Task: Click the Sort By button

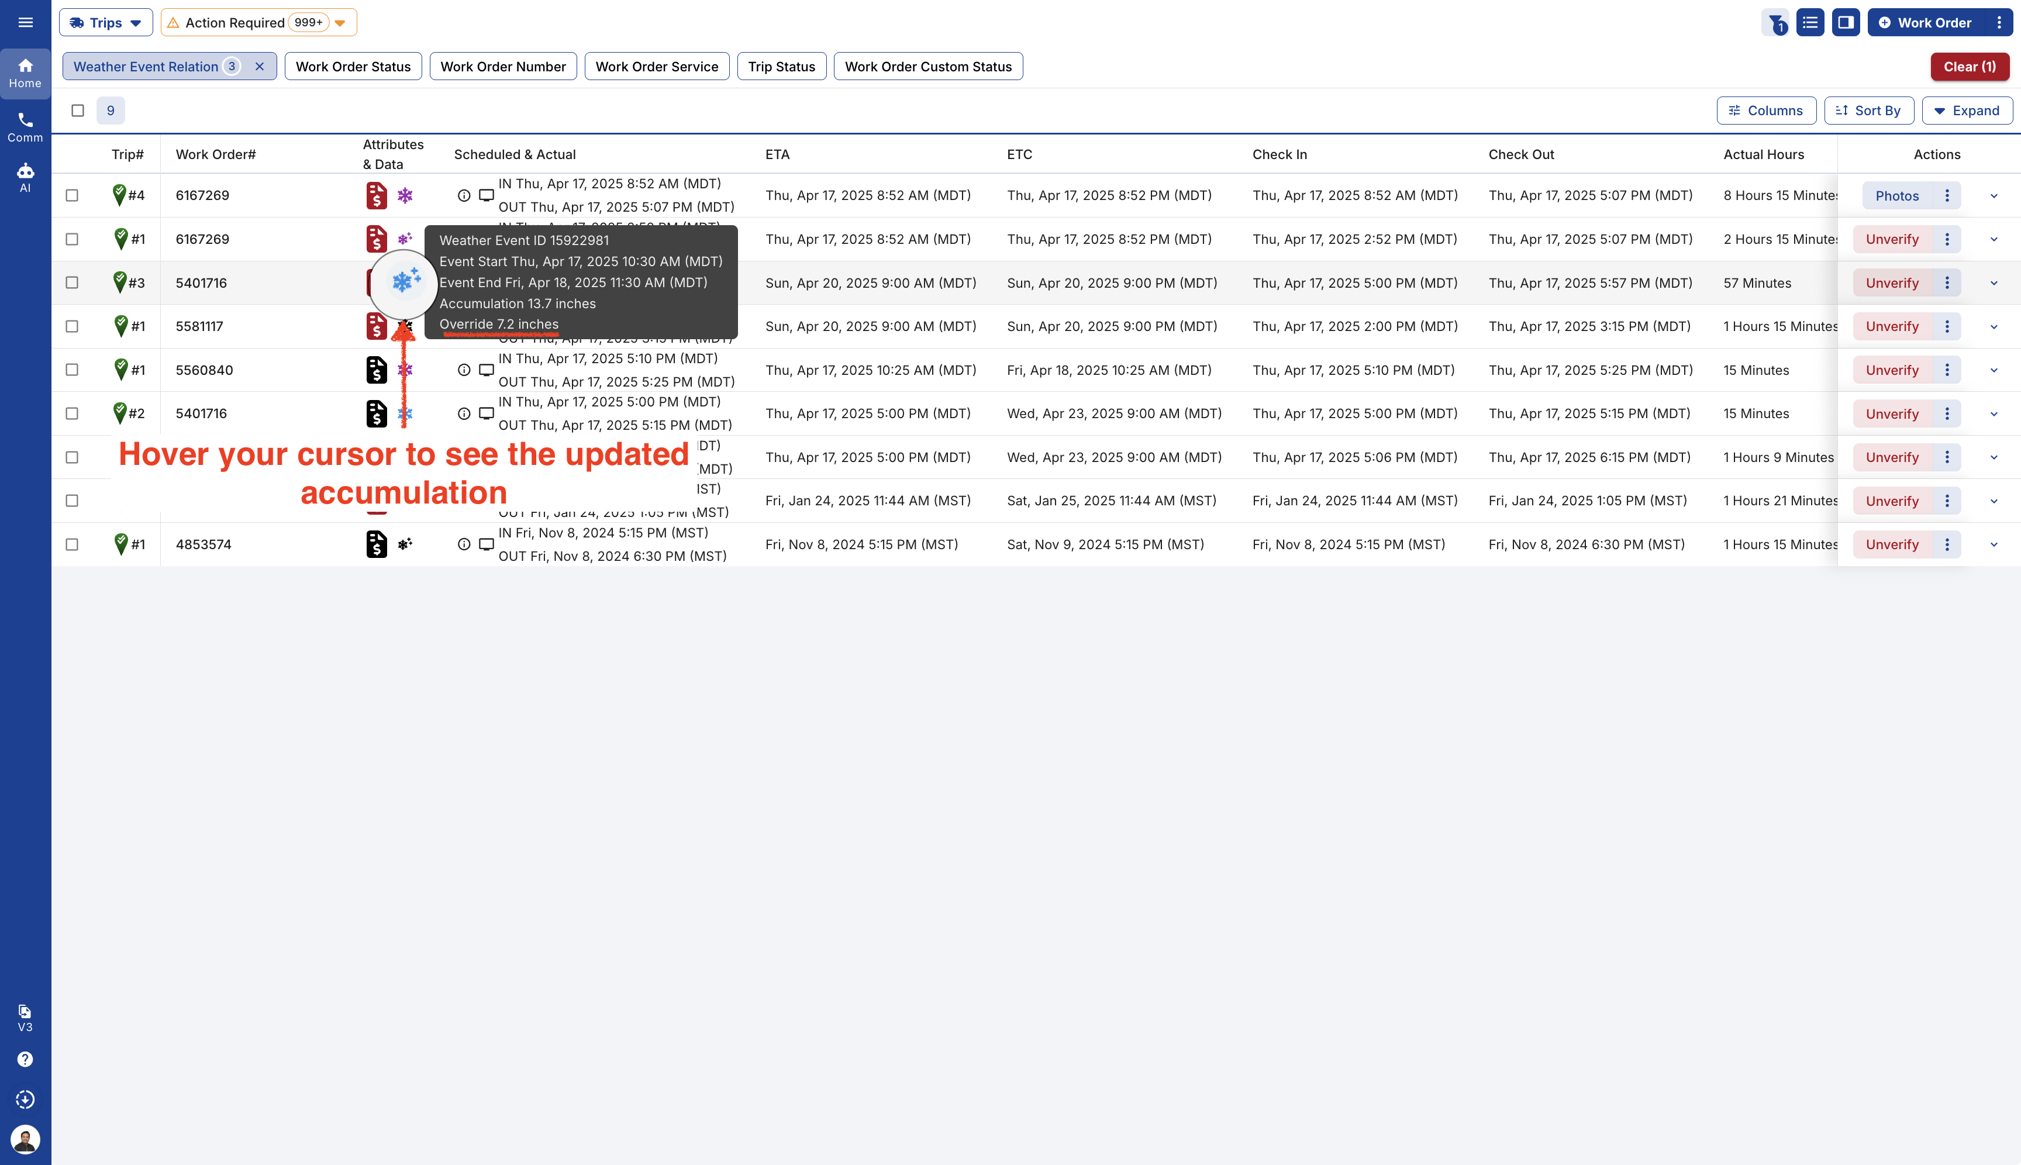Action: point(1868,111)
